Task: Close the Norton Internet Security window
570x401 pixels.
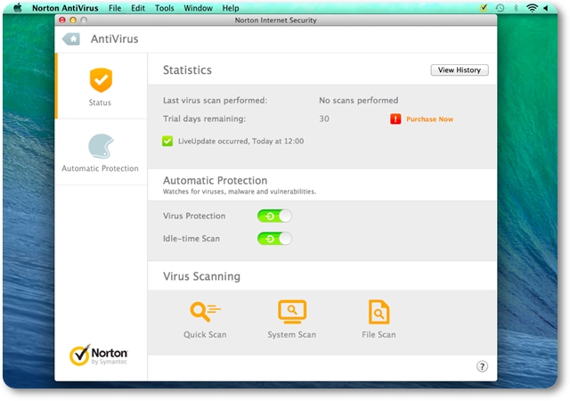Action: pyautogui.click(x=62, y=20)
